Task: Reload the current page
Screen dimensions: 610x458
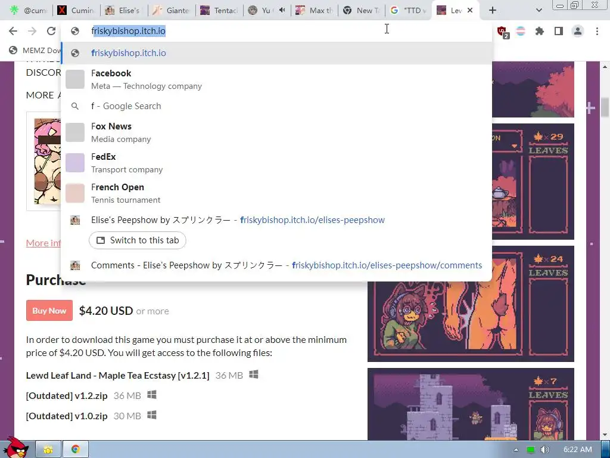Action: tap(51, 31)
